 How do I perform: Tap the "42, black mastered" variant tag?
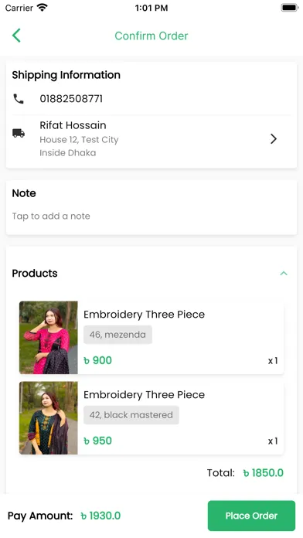[131, 415]
